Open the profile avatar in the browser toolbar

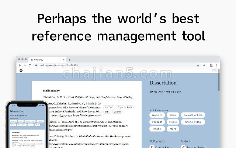(211, 65)
